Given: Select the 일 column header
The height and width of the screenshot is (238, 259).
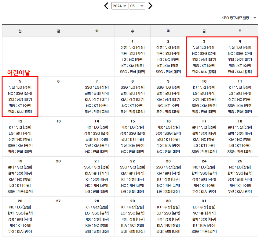Looking at the screenshot, I should pos(20,31).
